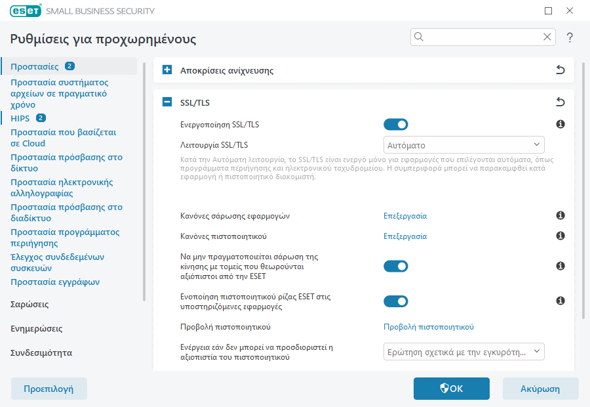
Task: Expand the Αποκρίσεις ανίχνευσης section
Action: [166, 70]
